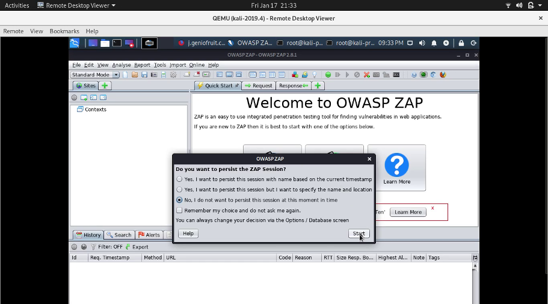Click the Firefox browser launch icon
Viewport: 548px width, 304px height.
pos(443,75)
